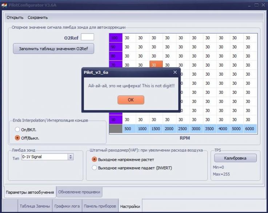Screen dimensions: 268x213
Task: Close the Pilot_v3_6a error dialog
Action: coord(175,72)
